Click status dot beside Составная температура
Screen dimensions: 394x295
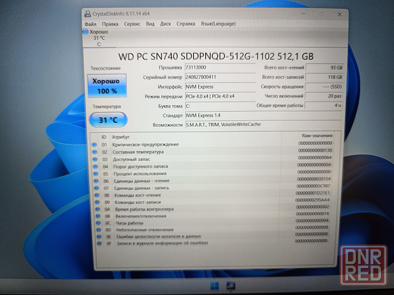point(95,152)
